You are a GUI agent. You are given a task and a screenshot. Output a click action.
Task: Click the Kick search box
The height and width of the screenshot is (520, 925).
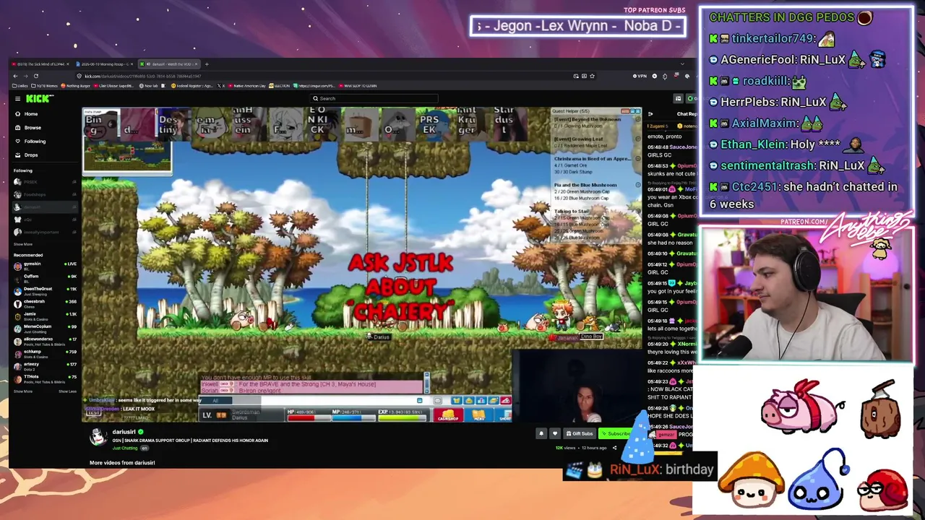coord(374,99)
